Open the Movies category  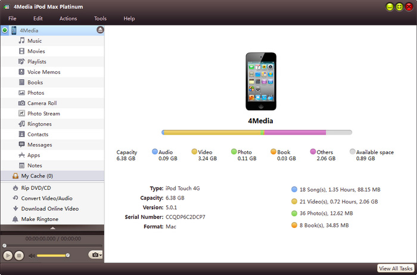52,51
